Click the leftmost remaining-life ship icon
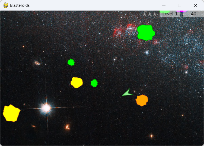The width and height of the screenshot is (204, 146). pyautogui.click(x=145, y=14)
